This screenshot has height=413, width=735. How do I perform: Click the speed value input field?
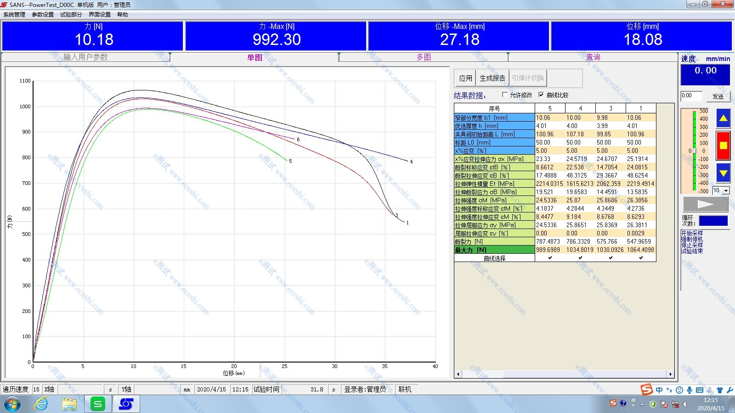(691, 96)
